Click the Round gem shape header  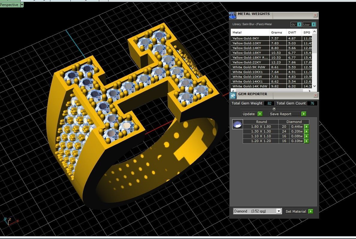point(261,122)
